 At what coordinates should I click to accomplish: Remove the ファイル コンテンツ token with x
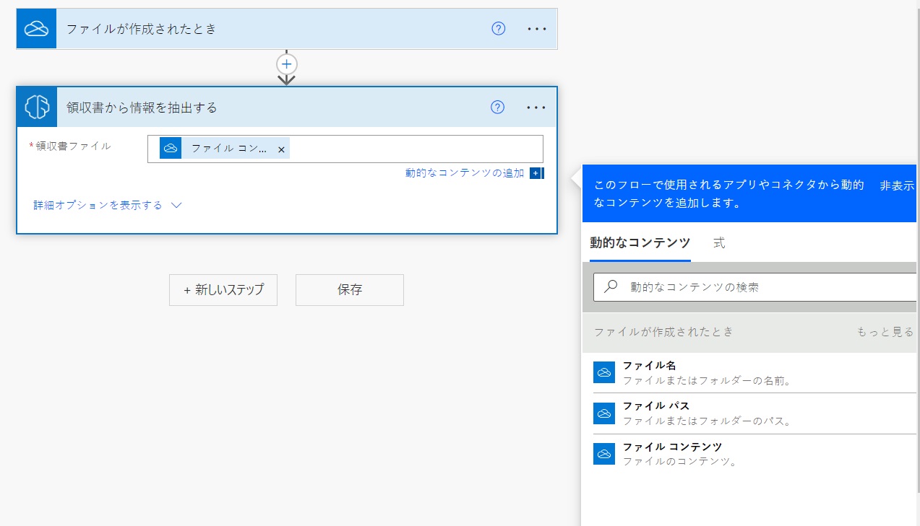point(281,149)
